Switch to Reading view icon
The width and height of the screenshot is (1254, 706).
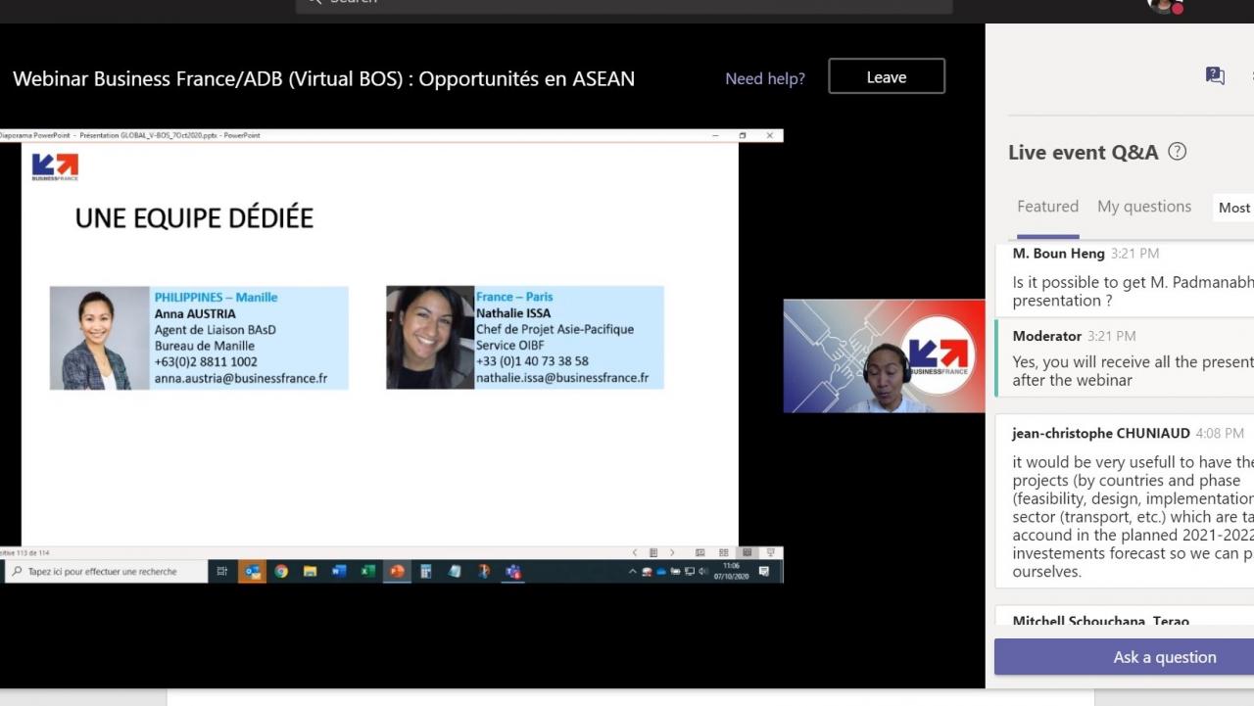click(x=747, y=553)
